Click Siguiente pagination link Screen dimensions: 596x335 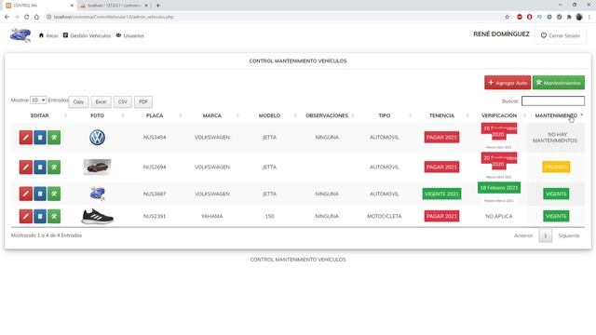click(569, 235)
